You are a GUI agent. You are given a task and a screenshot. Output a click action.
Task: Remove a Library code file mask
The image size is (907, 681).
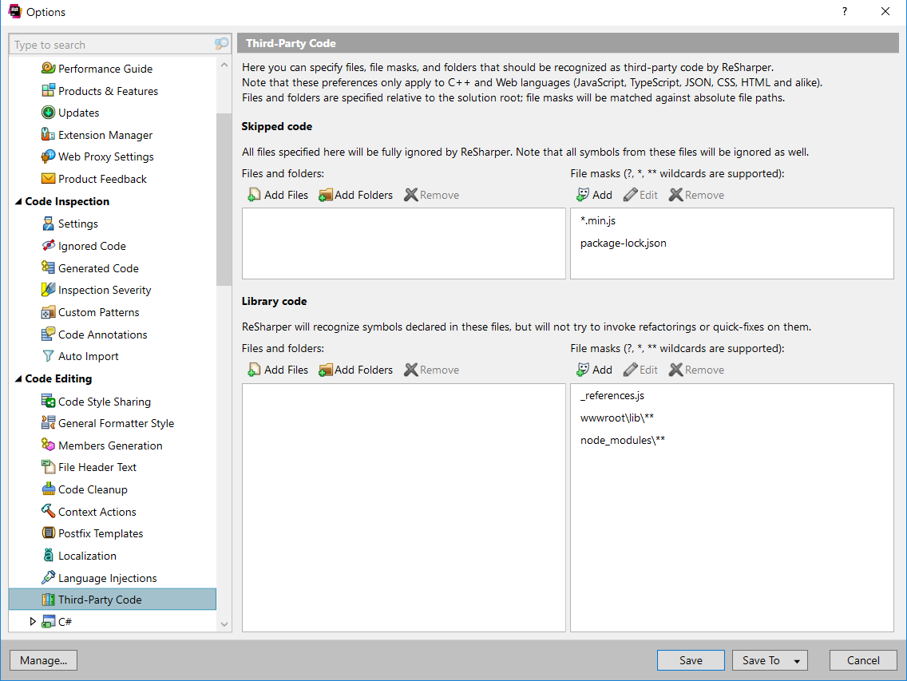pyautogui.click(x=696, y=370)
